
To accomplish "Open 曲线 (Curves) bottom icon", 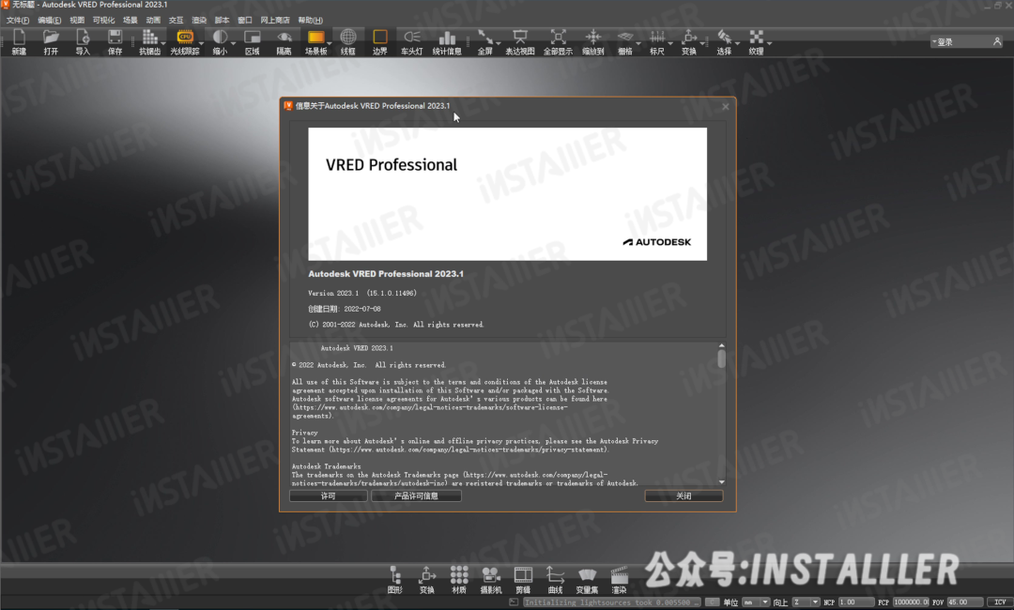I will click(x=555, y=580).
